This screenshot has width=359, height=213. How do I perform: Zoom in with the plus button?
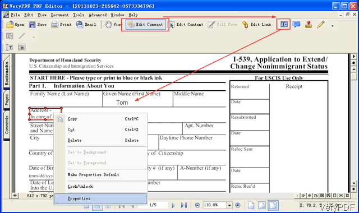pyautogui.click(x=238, y=205)
